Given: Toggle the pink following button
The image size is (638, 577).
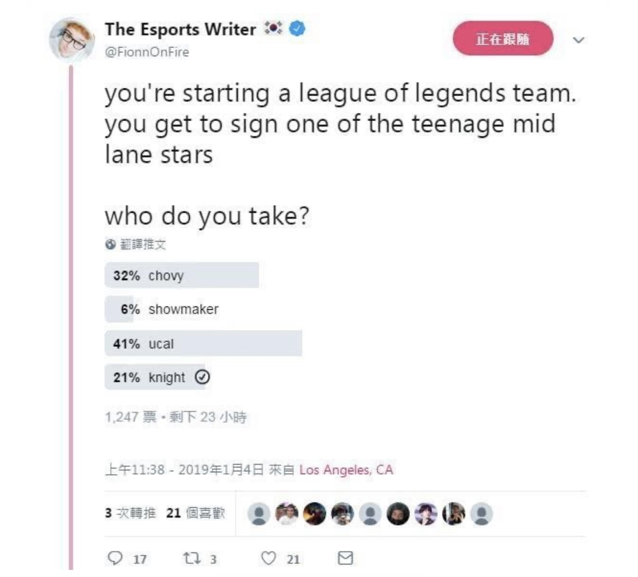Looking at the screenshot, I should (x=503, y=39).
